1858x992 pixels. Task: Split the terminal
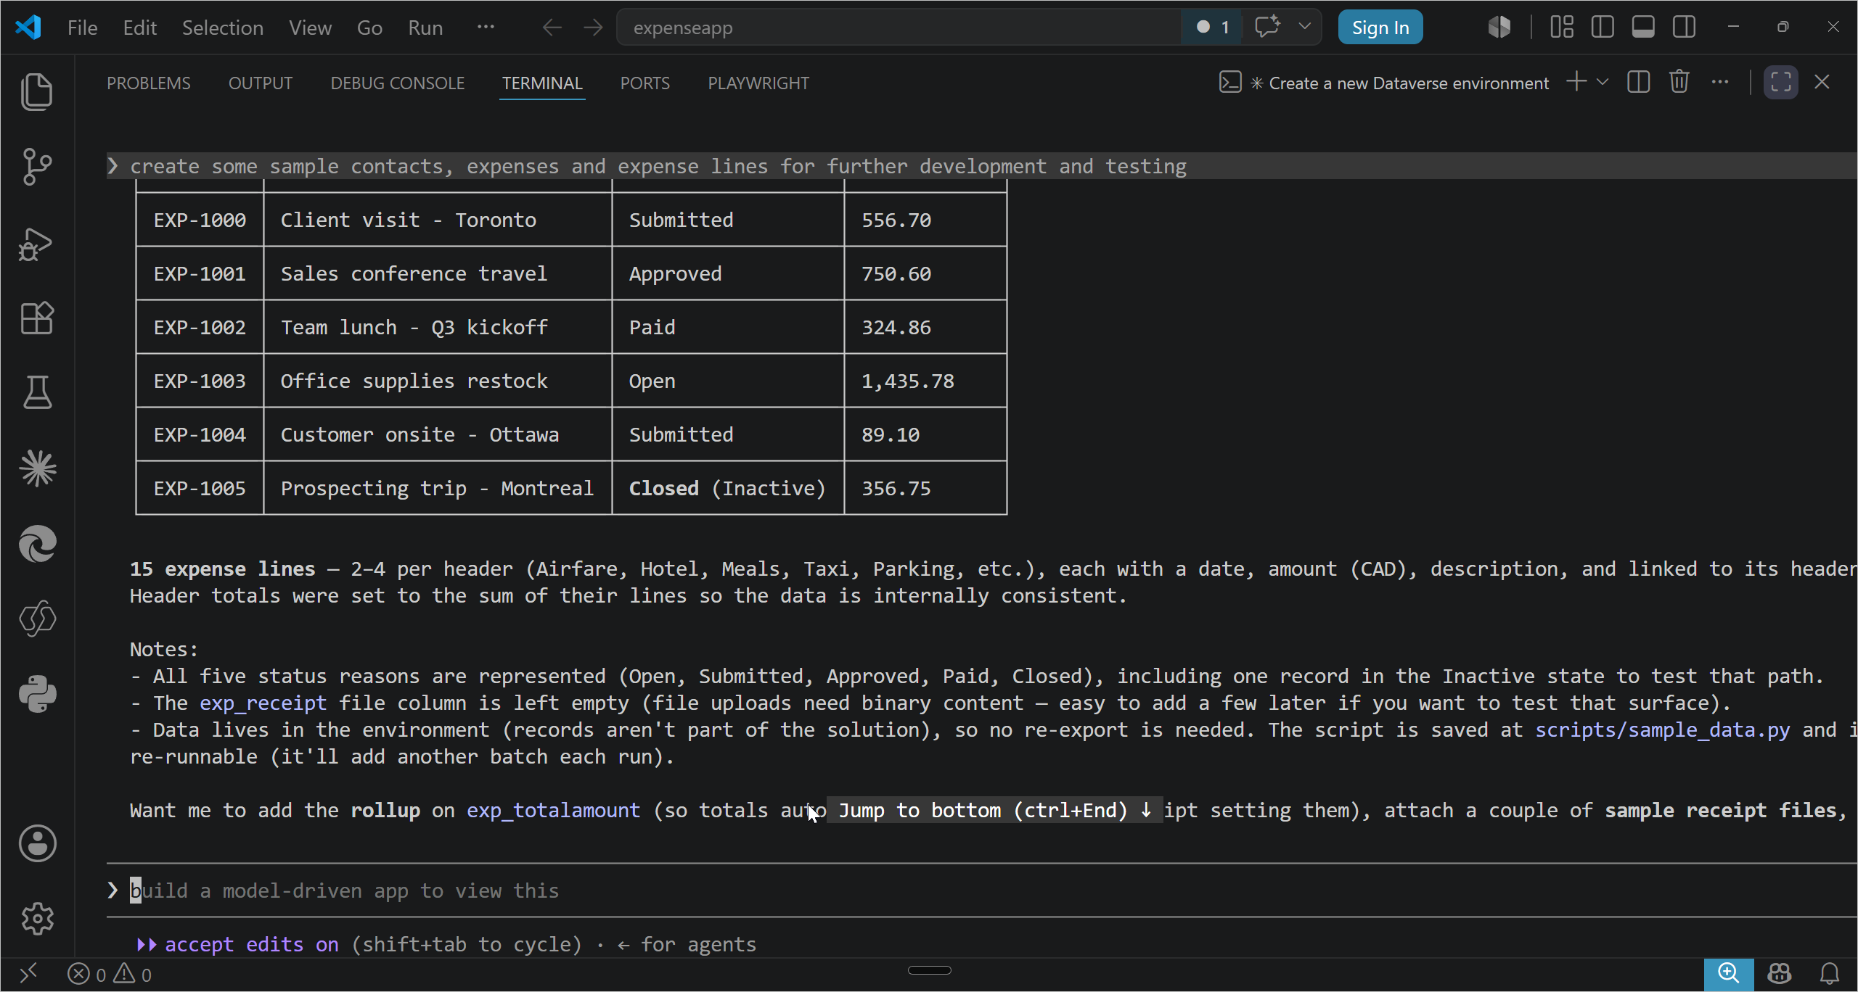click(1638, 82)
